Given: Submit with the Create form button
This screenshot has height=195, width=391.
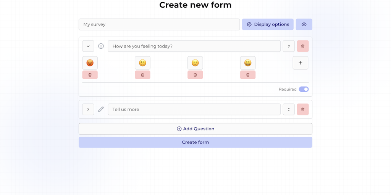Looking at the screenshot, I should [195, 142].
